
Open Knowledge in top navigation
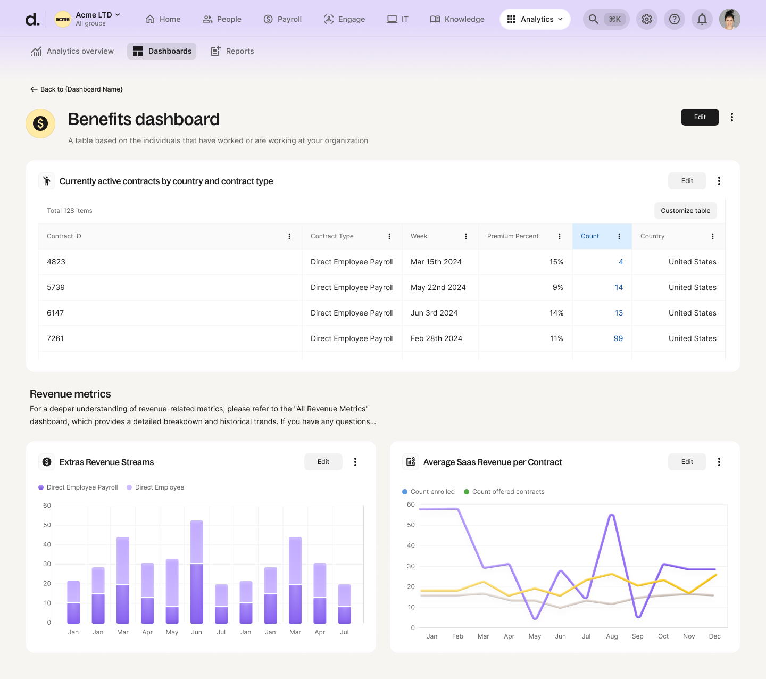pos(457,19)
